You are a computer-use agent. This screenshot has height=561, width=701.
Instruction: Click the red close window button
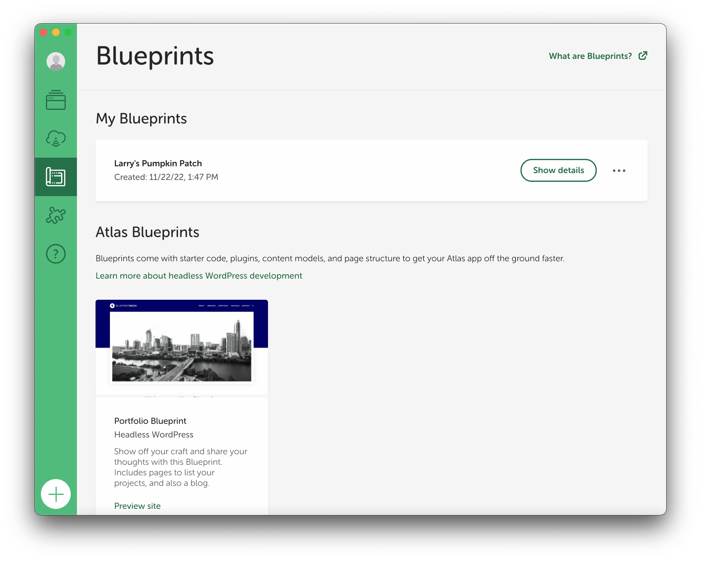[x=43, y=32]
